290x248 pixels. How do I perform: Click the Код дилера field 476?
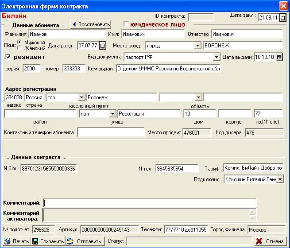coord(264,132)
